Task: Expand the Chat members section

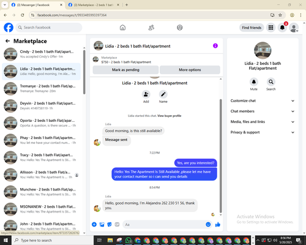Action: (x=263, y=111)
